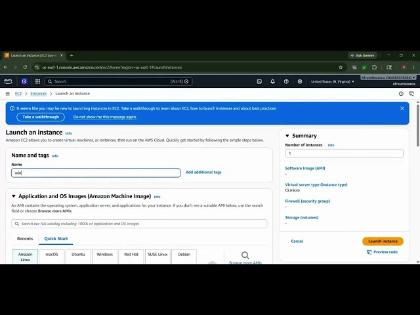Open Info link next to Amazon Machine Image heading
Image resolution: width=420 pixels, height=315 pixels.
[157, 197]
